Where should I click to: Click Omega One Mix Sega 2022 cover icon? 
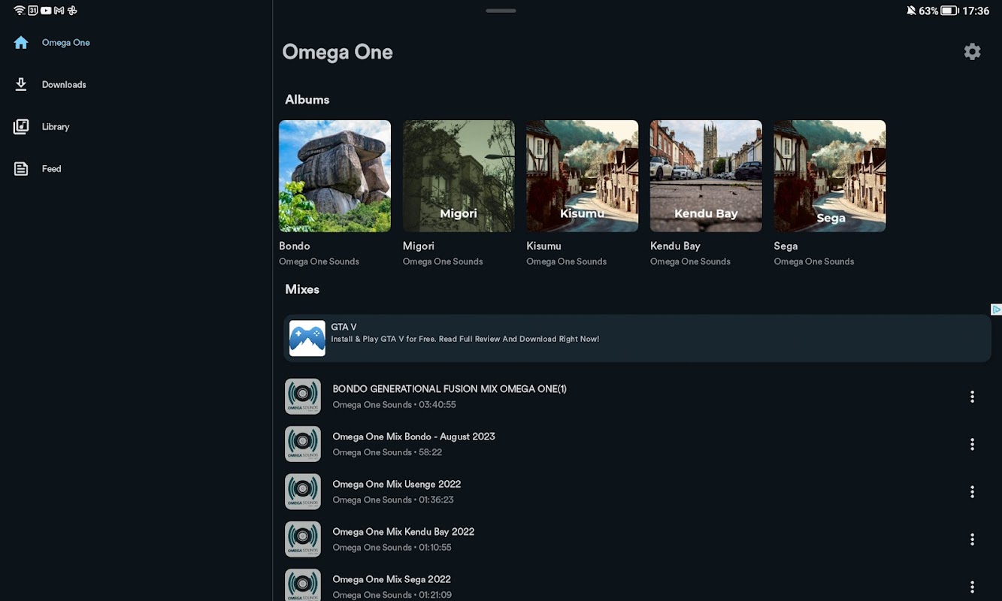click(x=303, y=585)
